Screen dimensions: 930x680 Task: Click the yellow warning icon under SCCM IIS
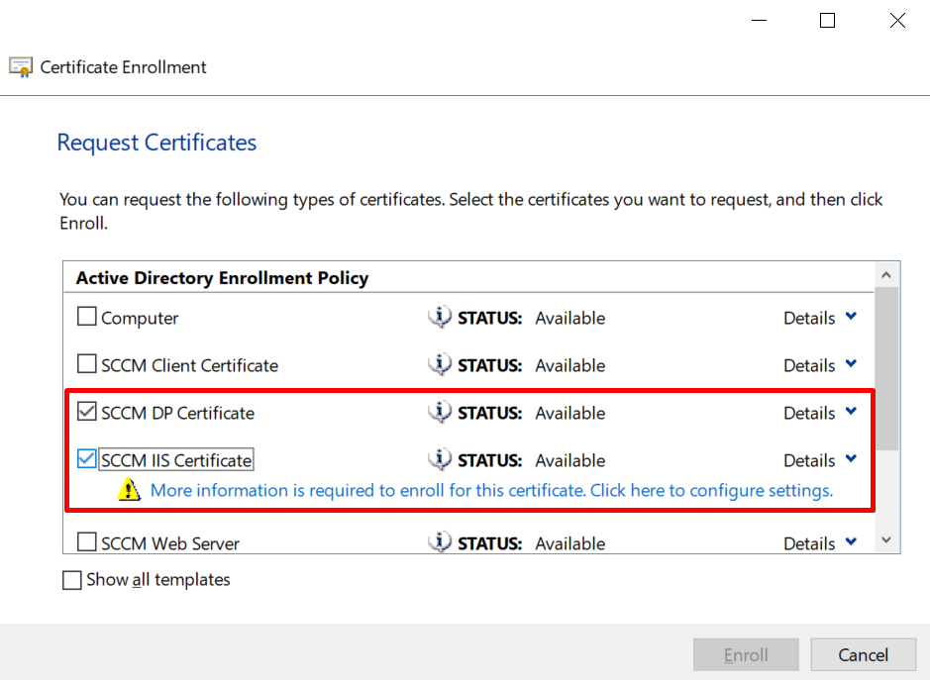pos(129,490)
